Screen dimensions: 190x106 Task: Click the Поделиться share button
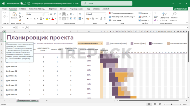tap(180, 9)
